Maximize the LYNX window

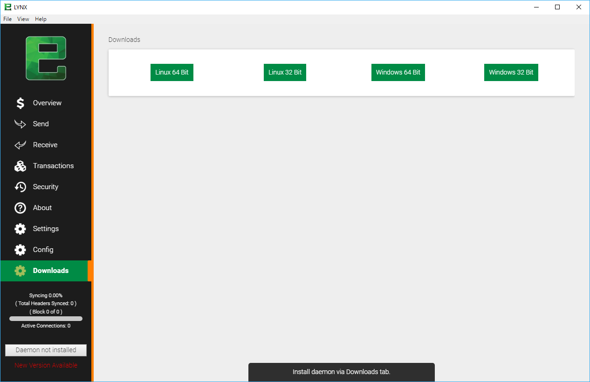point(557,7)
